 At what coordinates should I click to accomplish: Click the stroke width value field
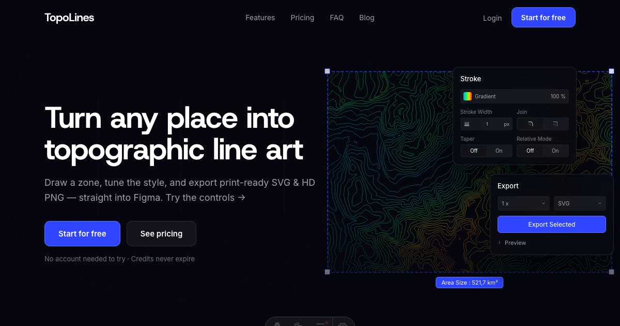point(487,124)
